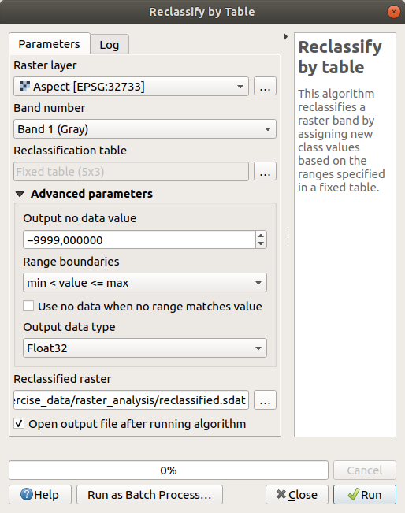Click Run as Batch Process button

point(150,494)
